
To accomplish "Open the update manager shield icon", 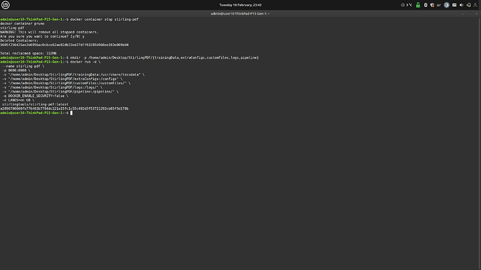I will point(432,5).
